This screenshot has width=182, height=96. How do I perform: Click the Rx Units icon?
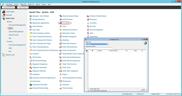point(88,26)
